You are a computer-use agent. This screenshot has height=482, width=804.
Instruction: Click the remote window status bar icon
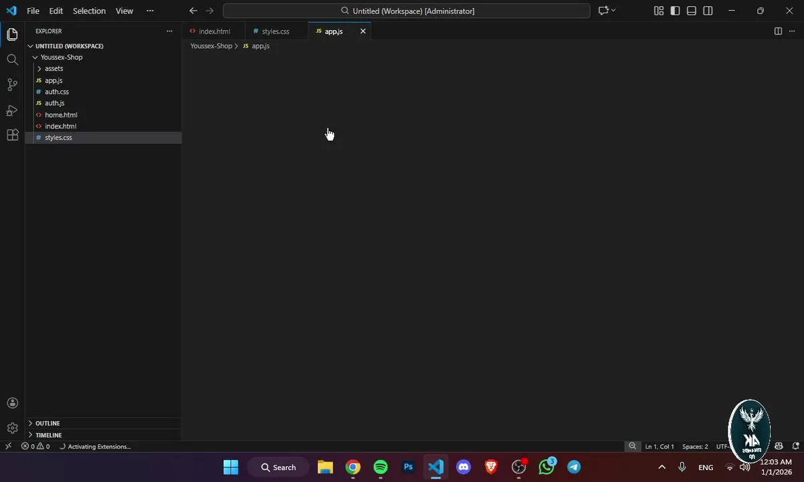8,447
